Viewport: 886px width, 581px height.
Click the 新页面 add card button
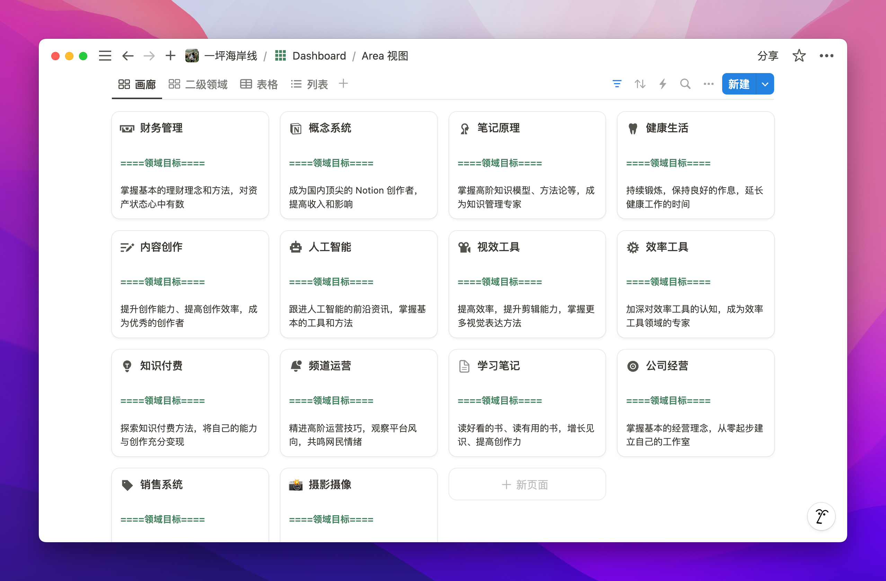(527, 485)
